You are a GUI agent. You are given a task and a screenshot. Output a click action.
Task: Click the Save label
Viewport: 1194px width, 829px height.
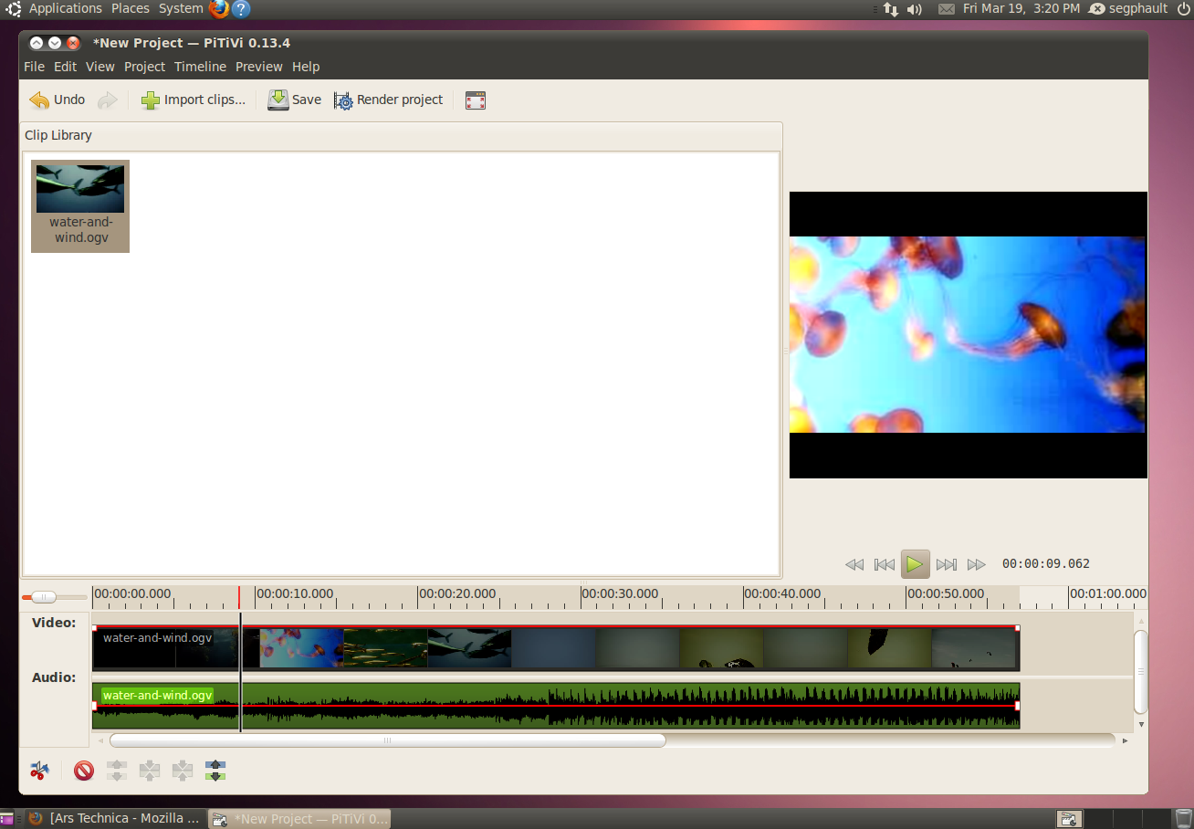(307, 100)
